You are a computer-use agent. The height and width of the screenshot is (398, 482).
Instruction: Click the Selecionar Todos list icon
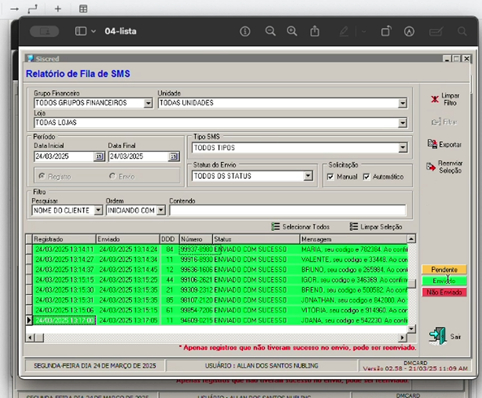click(x=275, y=227)
